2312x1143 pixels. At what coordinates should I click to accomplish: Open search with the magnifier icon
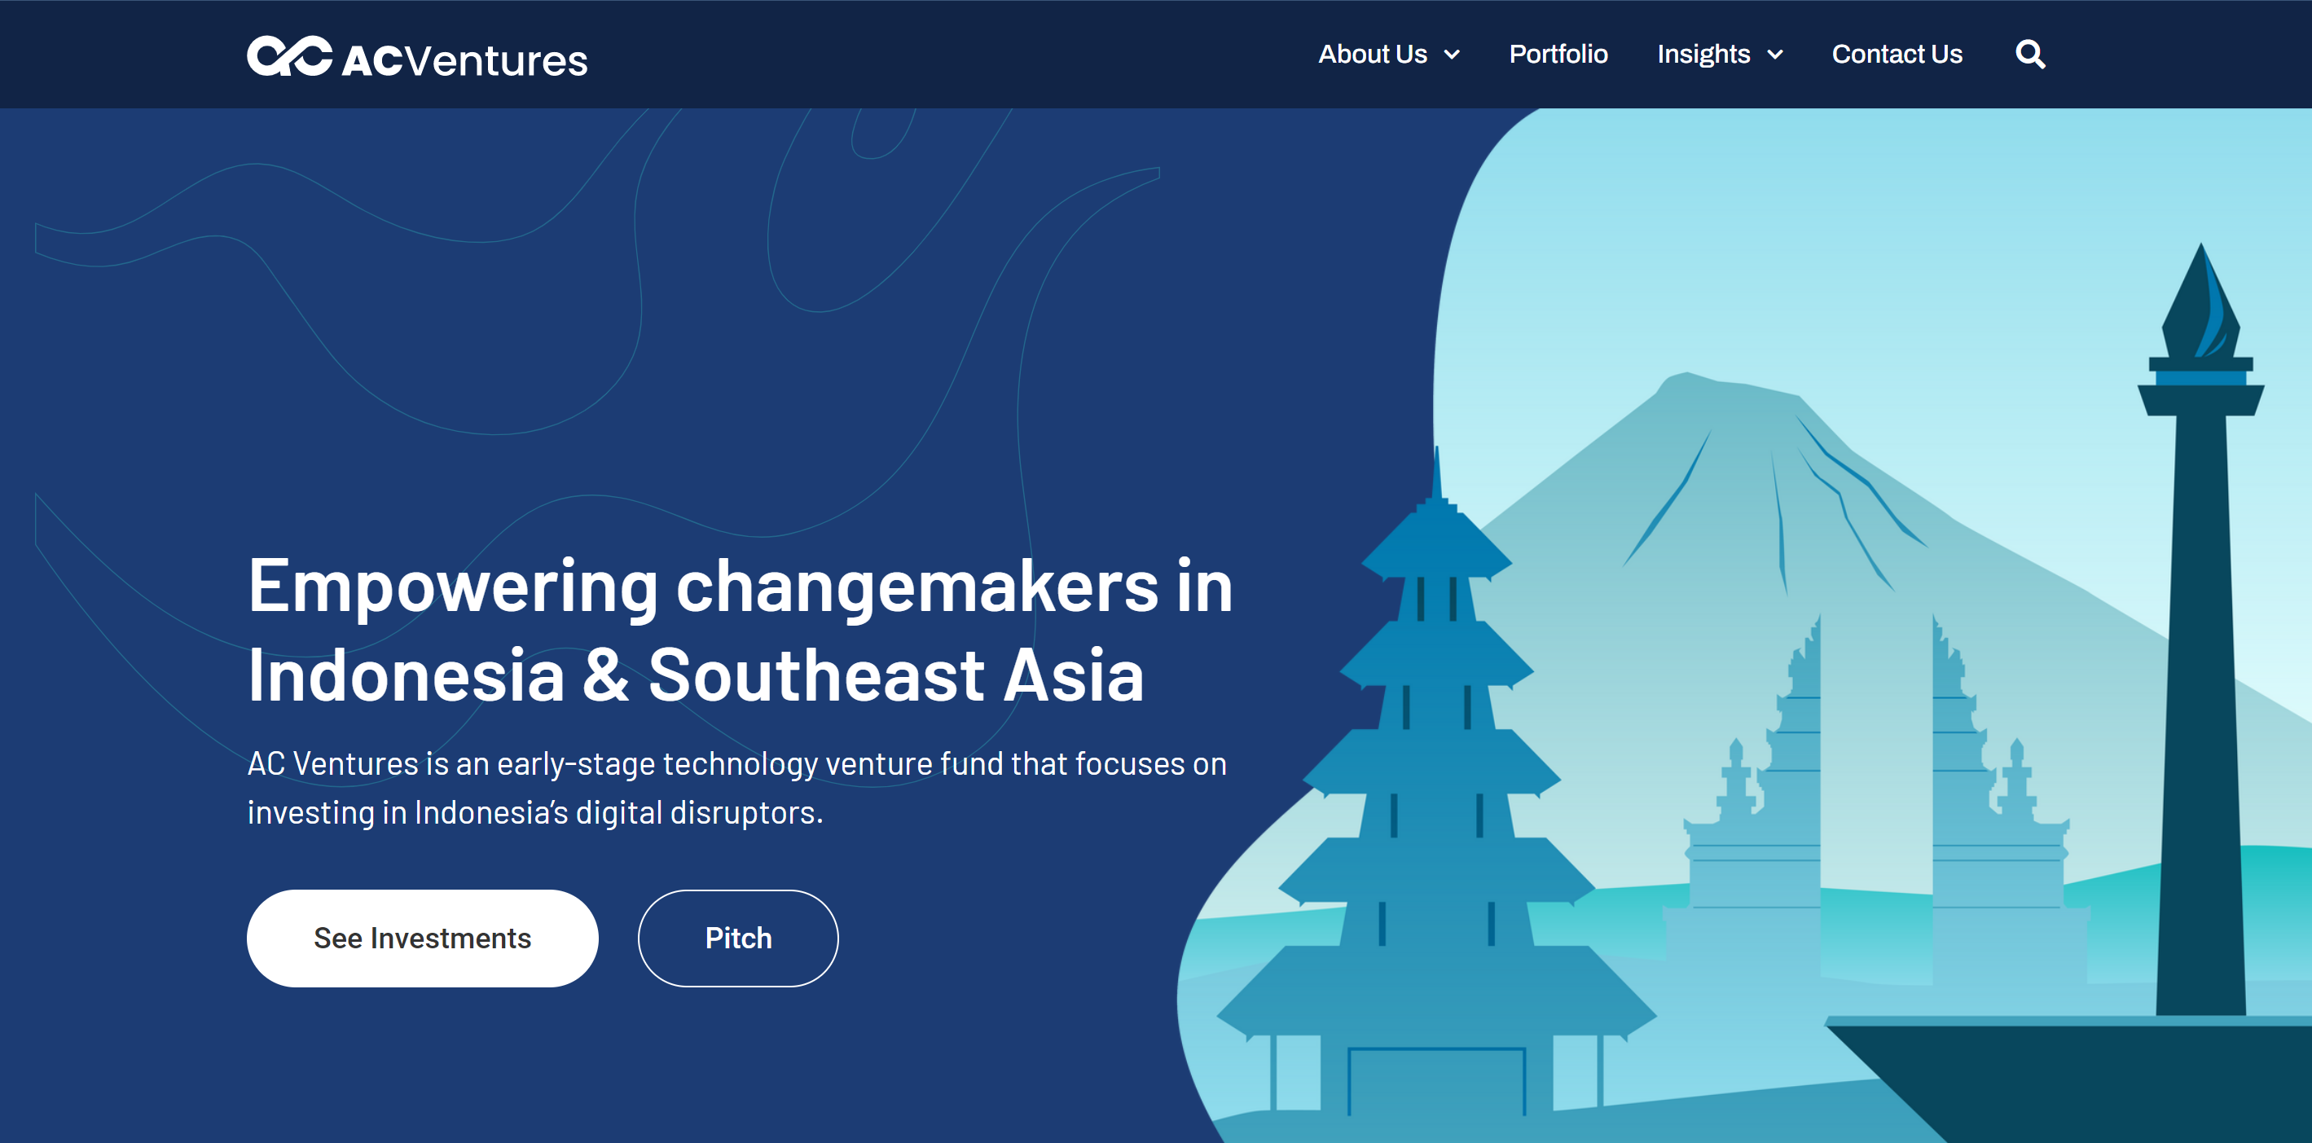coord(2030,55)
